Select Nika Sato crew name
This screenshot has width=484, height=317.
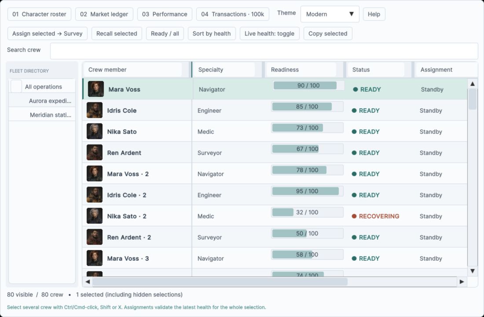pos(122,132)
